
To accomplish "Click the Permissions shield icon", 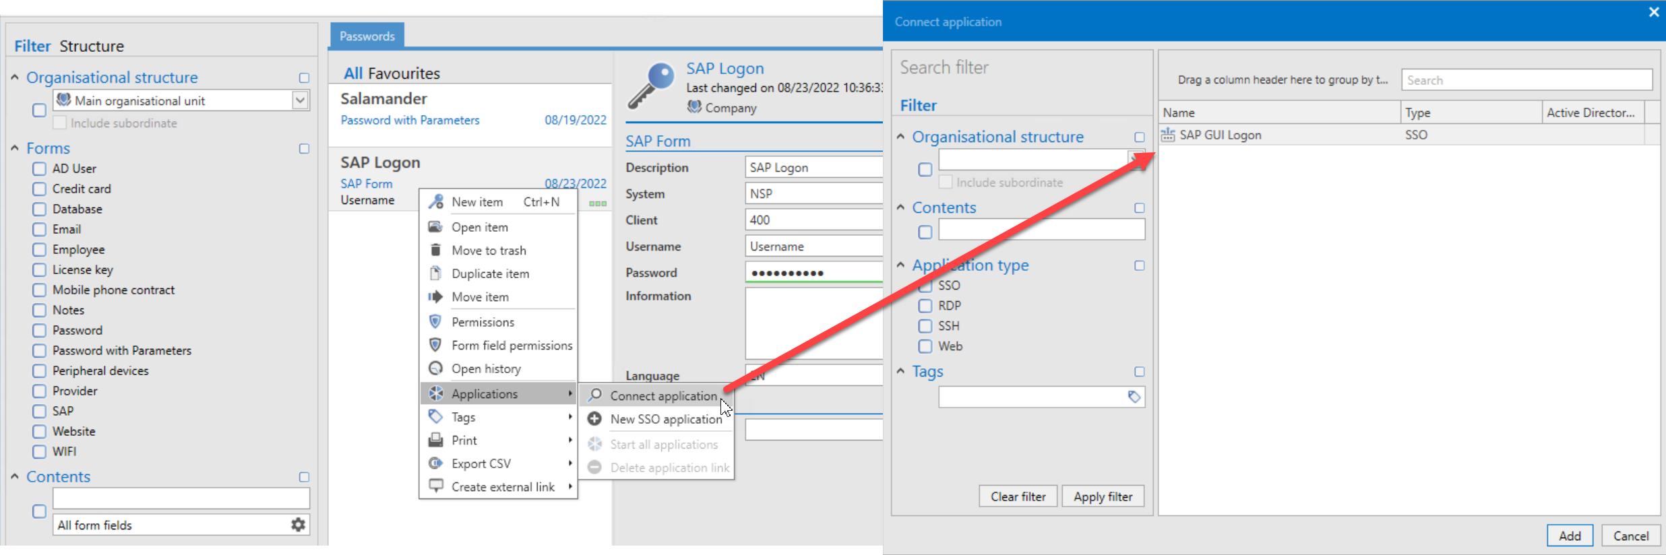I will click(436, 321).
